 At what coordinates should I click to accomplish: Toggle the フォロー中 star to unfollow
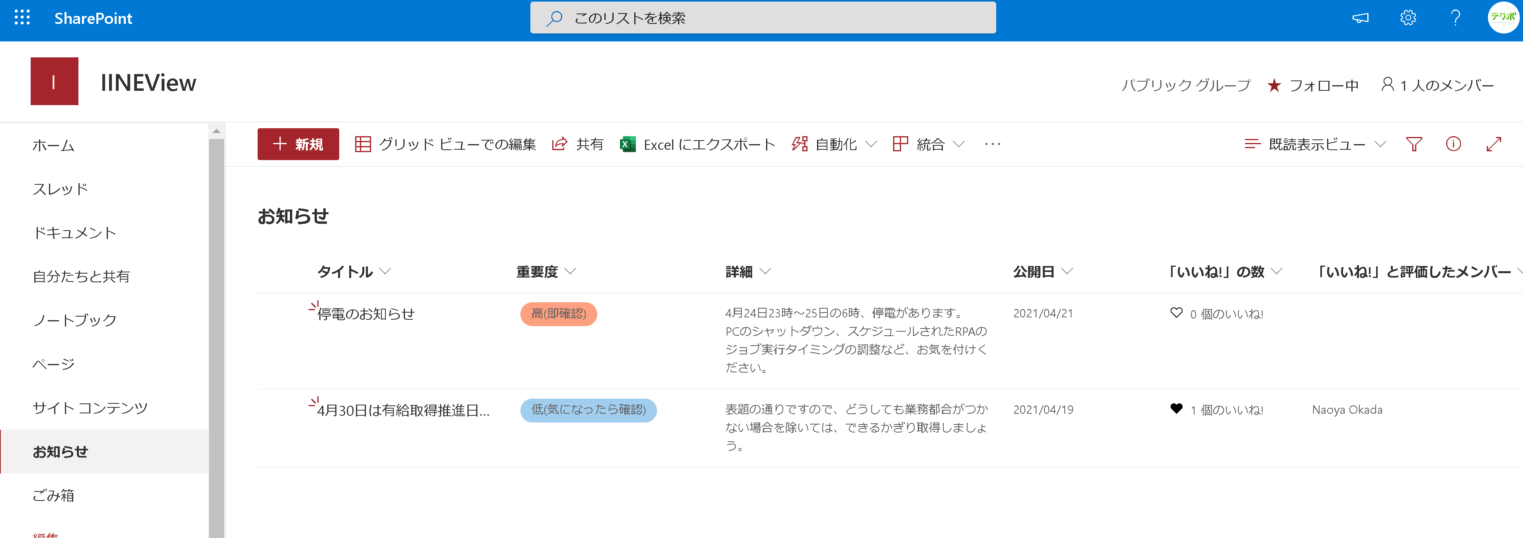(1274, 86)
